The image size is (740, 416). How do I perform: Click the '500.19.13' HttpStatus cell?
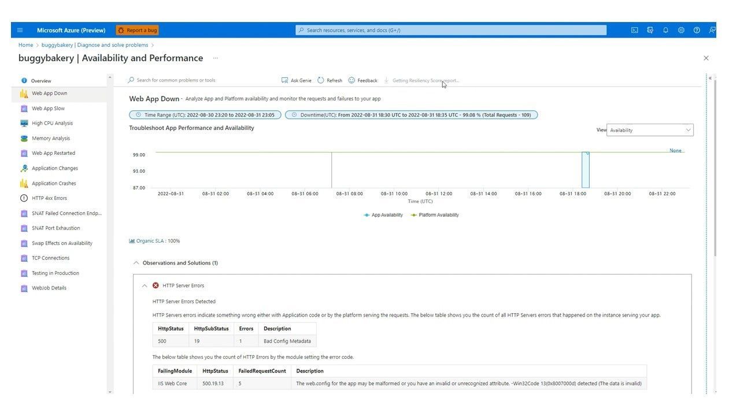point(215,383)
